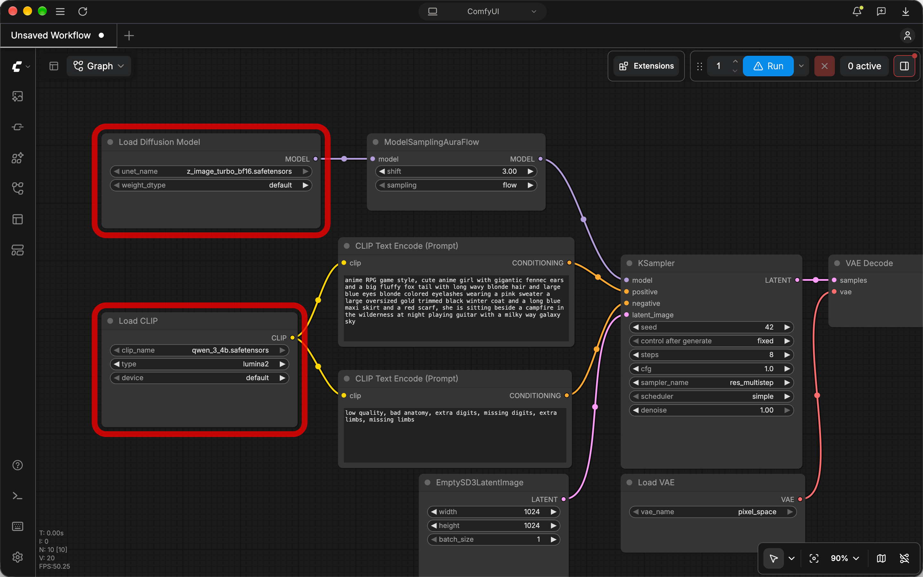Open the notifications bell icon
The height and width of the screenshot is (577, 923).
click(x=857, y=12)
